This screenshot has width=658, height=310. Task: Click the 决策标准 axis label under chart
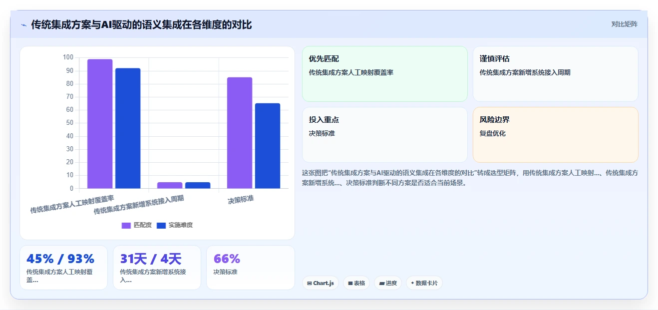(241, 200)
